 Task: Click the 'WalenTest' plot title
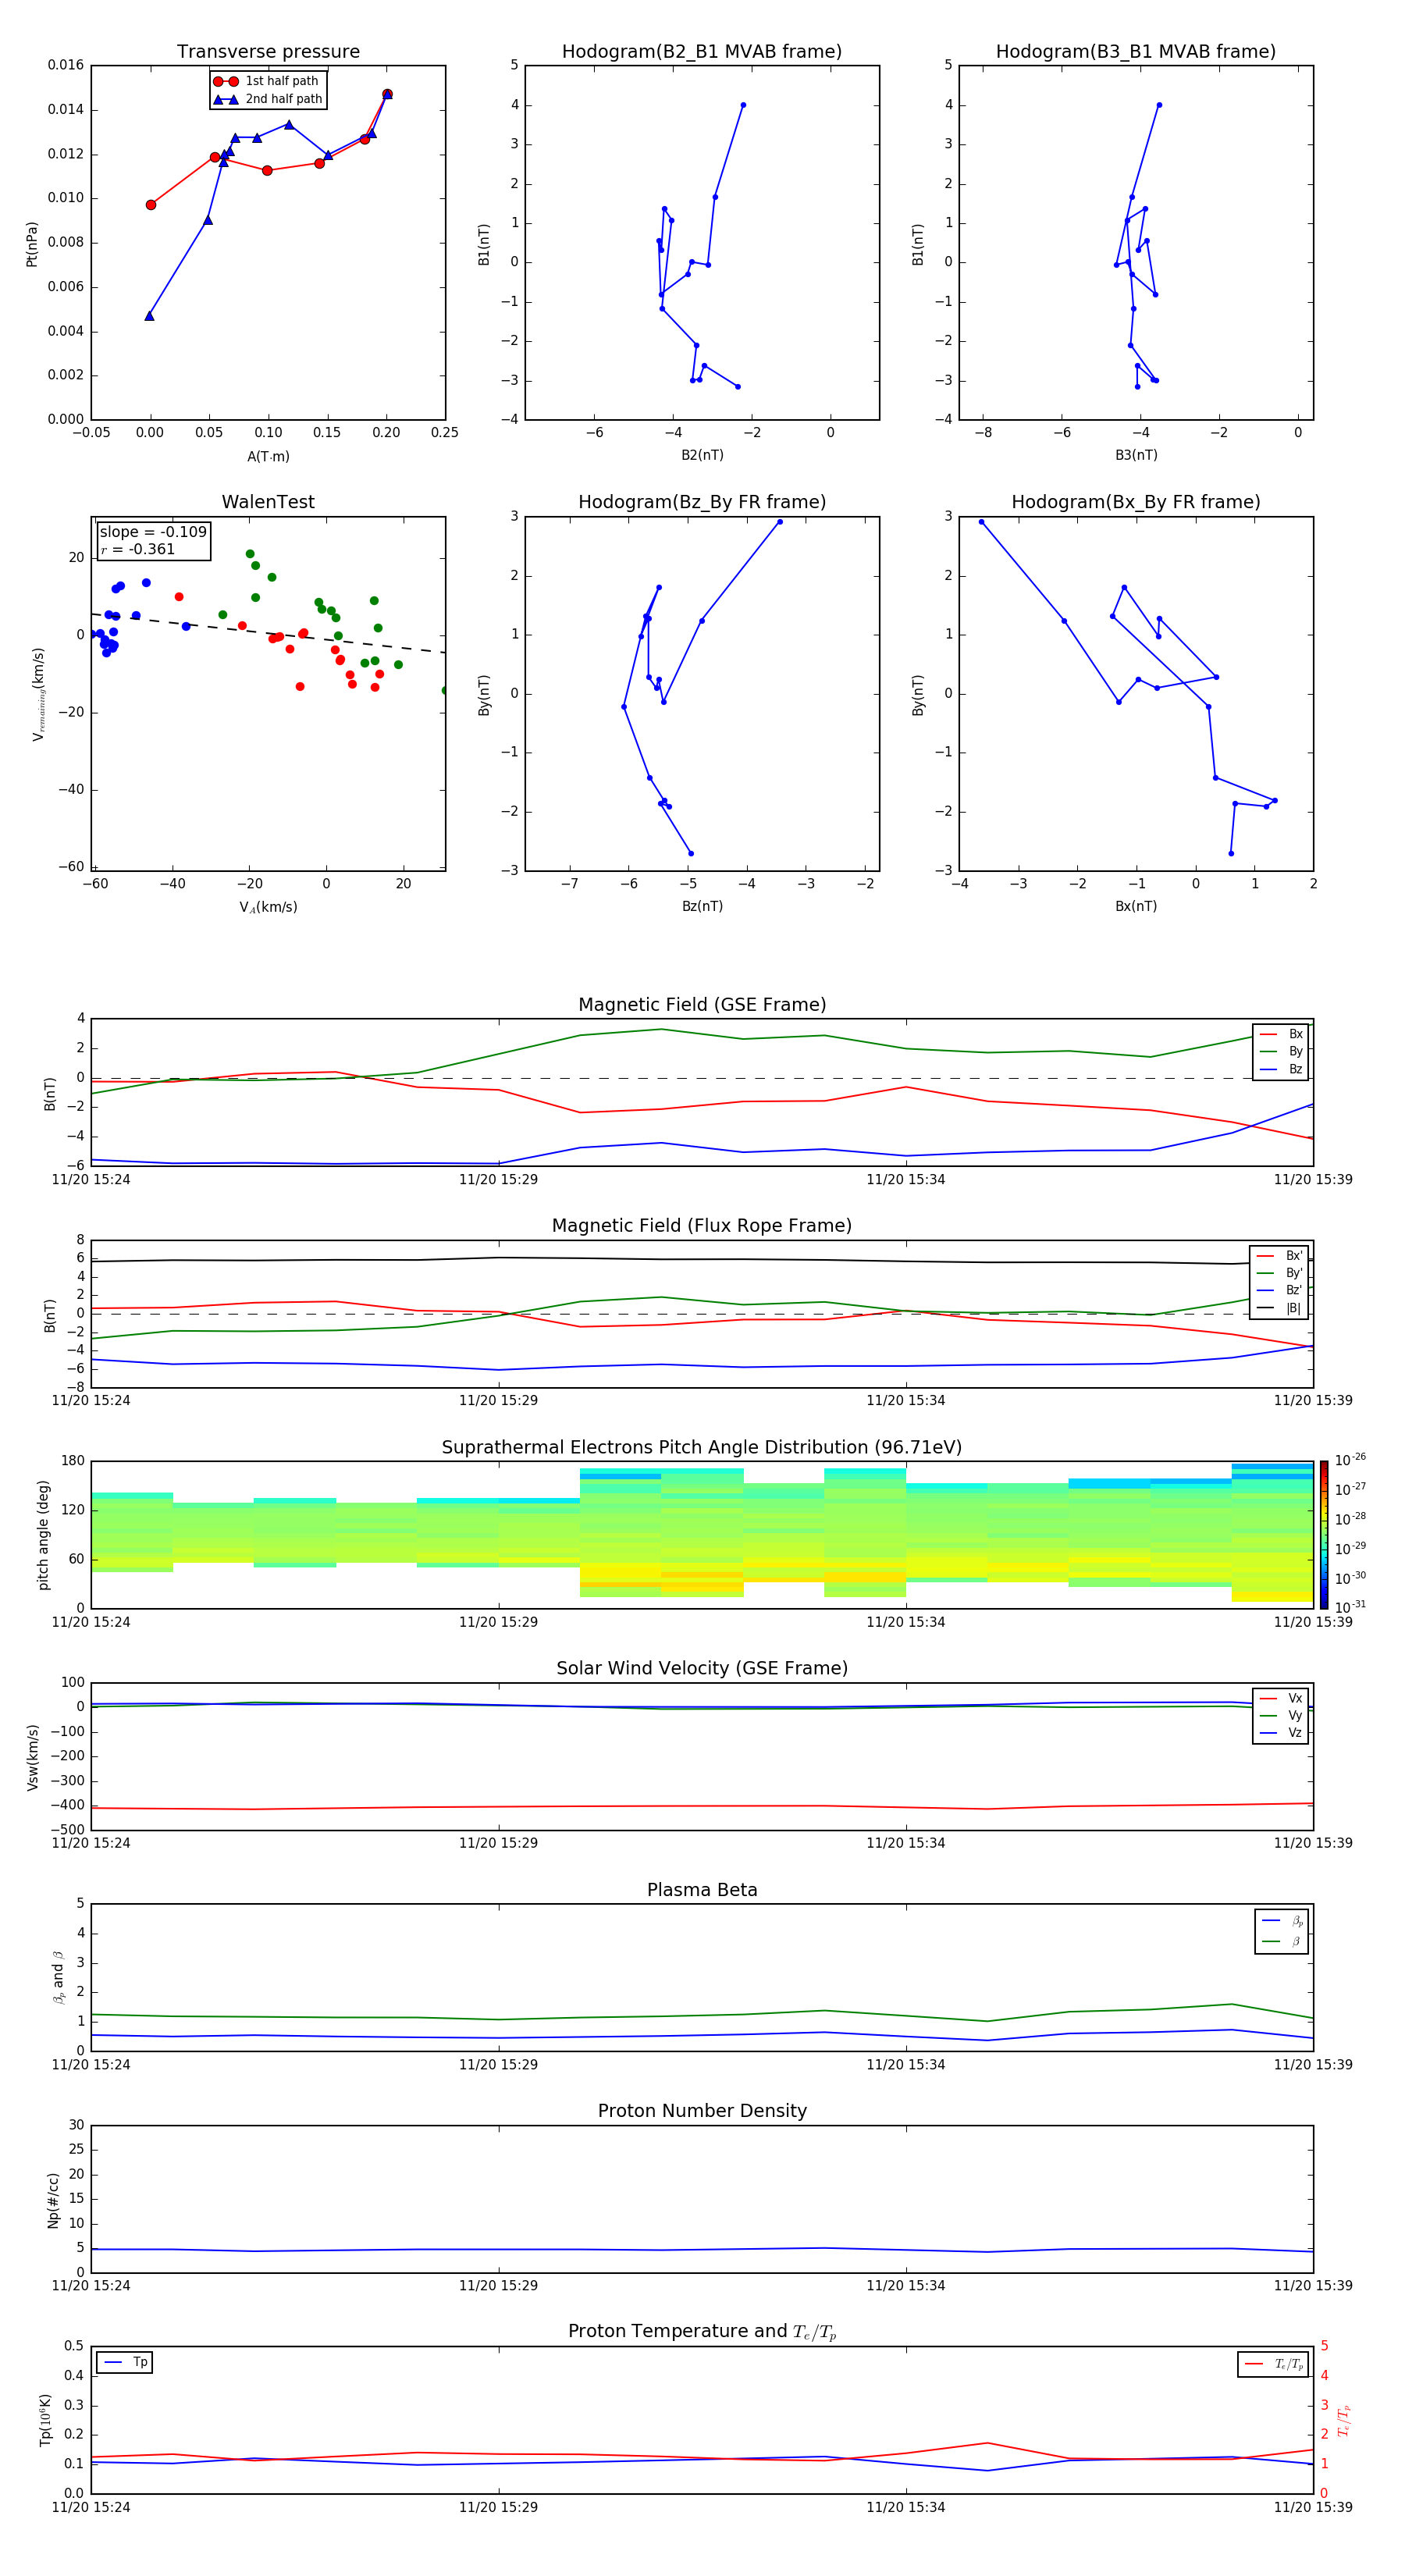[x=268, y=502]
